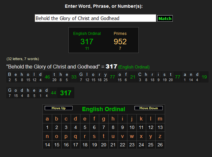Click the word sum 21 after 'of'

[x=133, y=77]
